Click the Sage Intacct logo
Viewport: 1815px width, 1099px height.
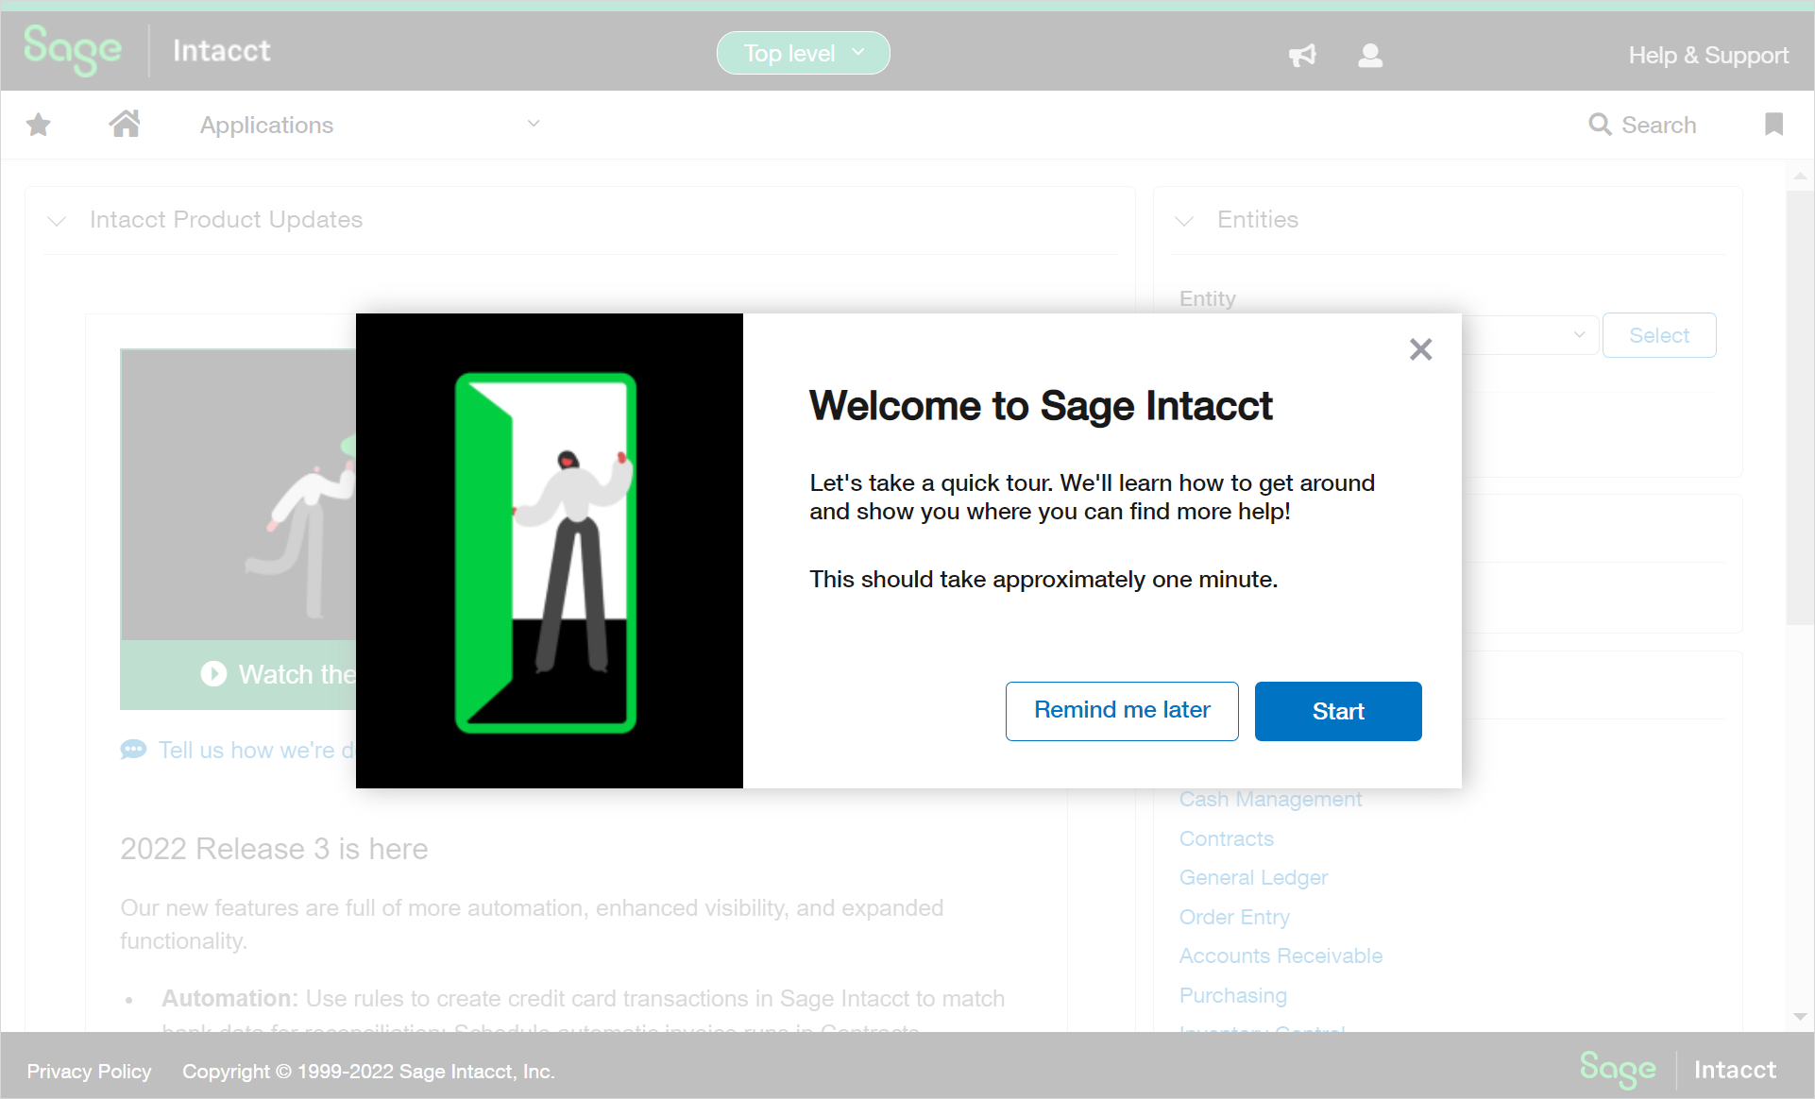pyautogui.click(x=73, y=51)
